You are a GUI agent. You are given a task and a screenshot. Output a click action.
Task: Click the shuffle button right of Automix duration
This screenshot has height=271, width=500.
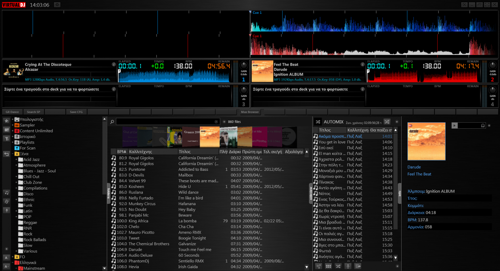click(387, 122)
